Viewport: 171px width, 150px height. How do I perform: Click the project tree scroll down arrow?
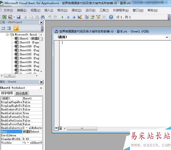pyautogui.click(x=41, y=71)
